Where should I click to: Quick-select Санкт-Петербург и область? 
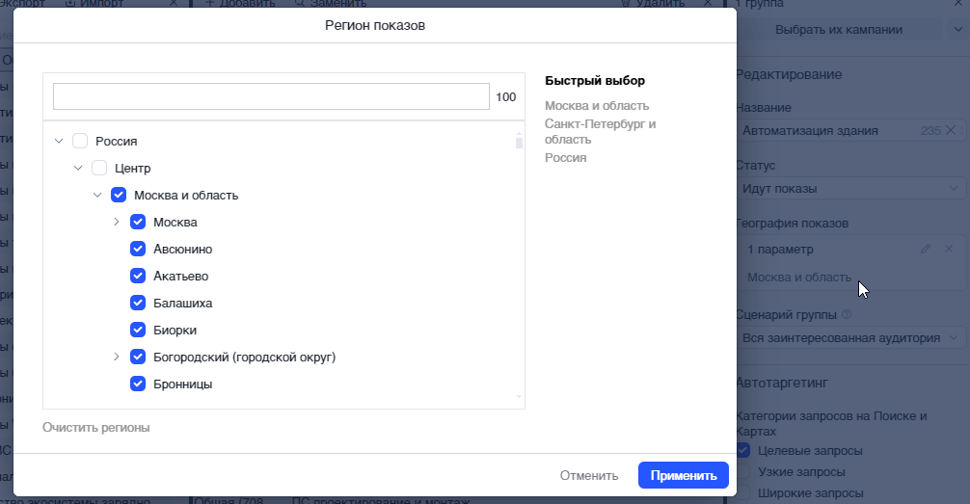click(600, 131)
